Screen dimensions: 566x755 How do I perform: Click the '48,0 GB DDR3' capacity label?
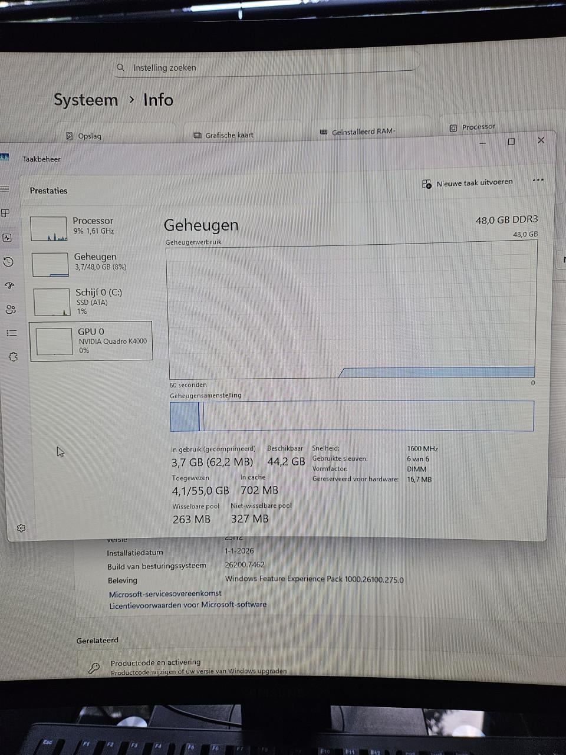coord(507,219)
